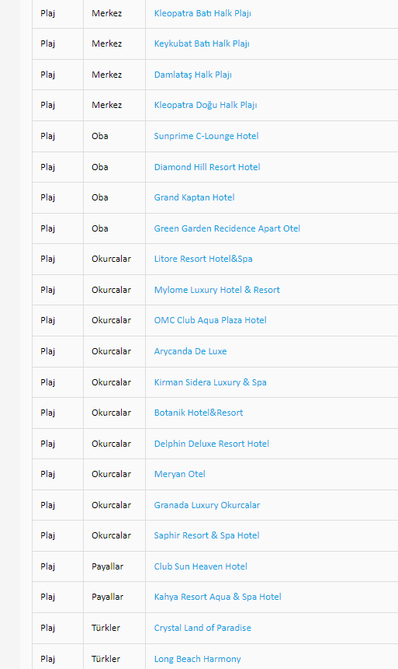Image resolution: width=398 pixels, height=669 pixels.
Task: Visit Granada Luxury Okurcalar page
Action: point(207,505)
